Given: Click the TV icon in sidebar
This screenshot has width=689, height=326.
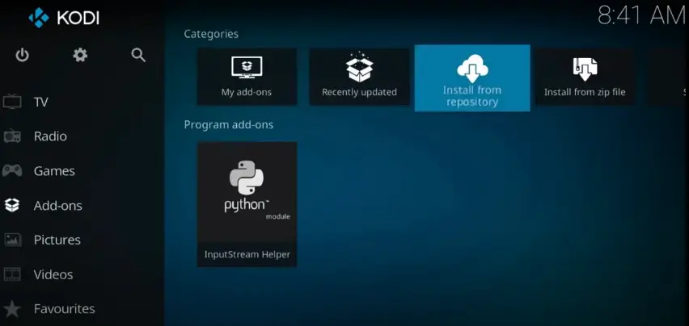Looking at the screenshot, I should pos(12,102).
